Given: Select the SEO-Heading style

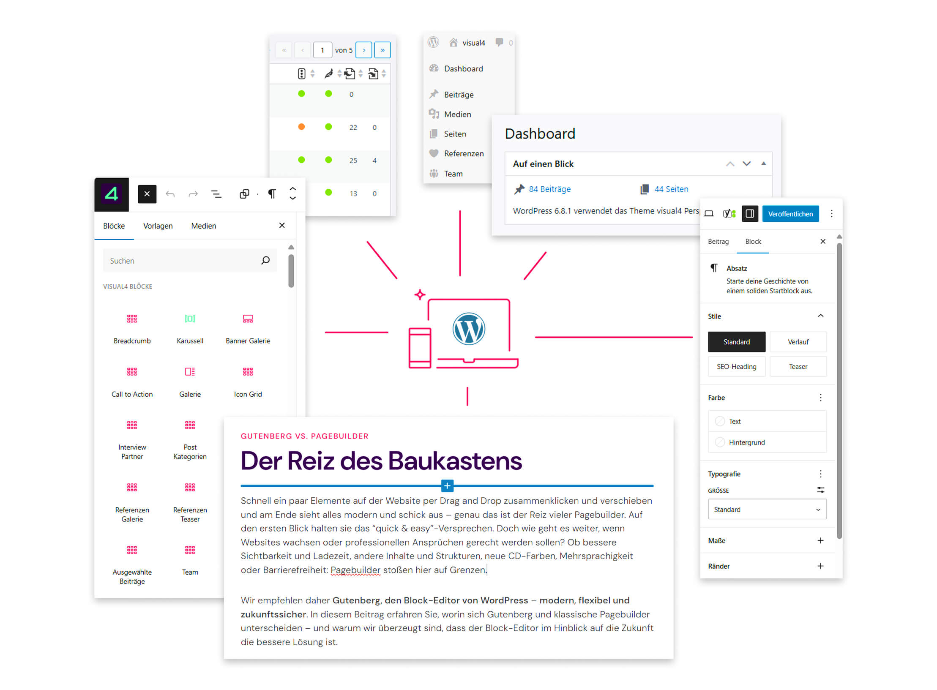Looking at the screenshot, I should [736, 366].
